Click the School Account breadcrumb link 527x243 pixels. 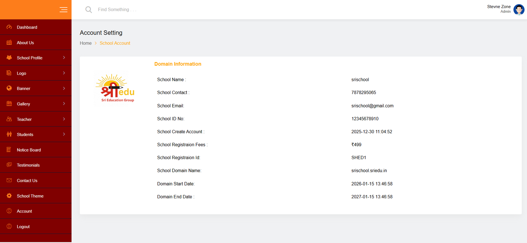[x=115, y=43]
